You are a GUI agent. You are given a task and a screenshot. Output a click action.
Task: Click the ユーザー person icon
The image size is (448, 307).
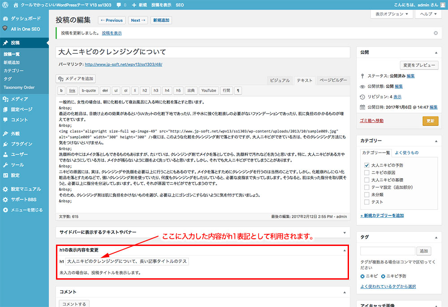click(x=5, y=154)
